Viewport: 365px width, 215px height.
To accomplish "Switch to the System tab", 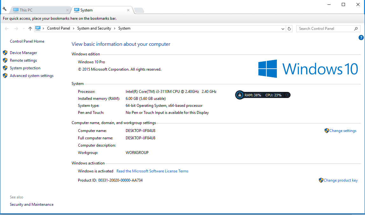I will pyautogui.click(x=102, y=10).
